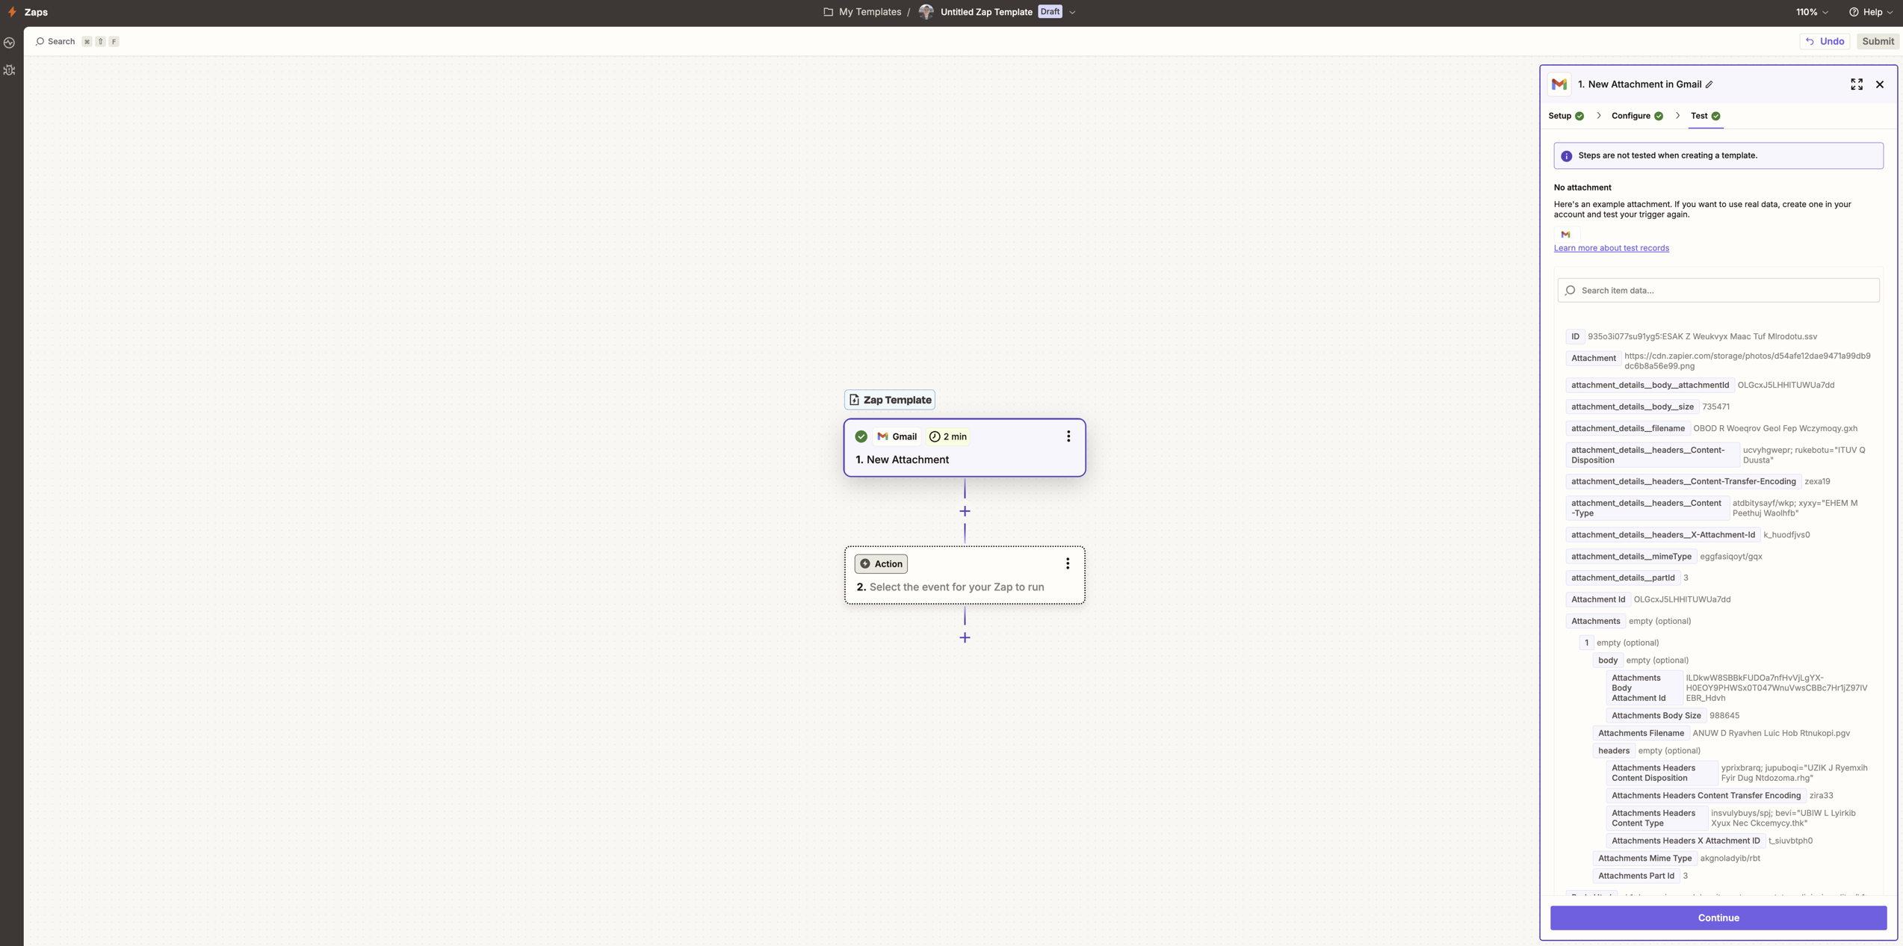1903x946 pixels.
Task: Click the Action badge button
Action: 881,564
